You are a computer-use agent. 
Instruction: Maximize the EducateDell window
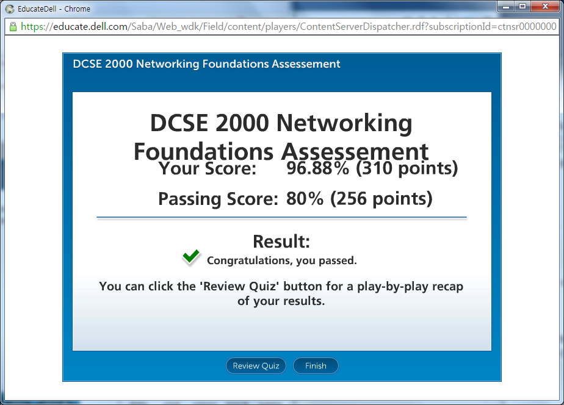522,7
